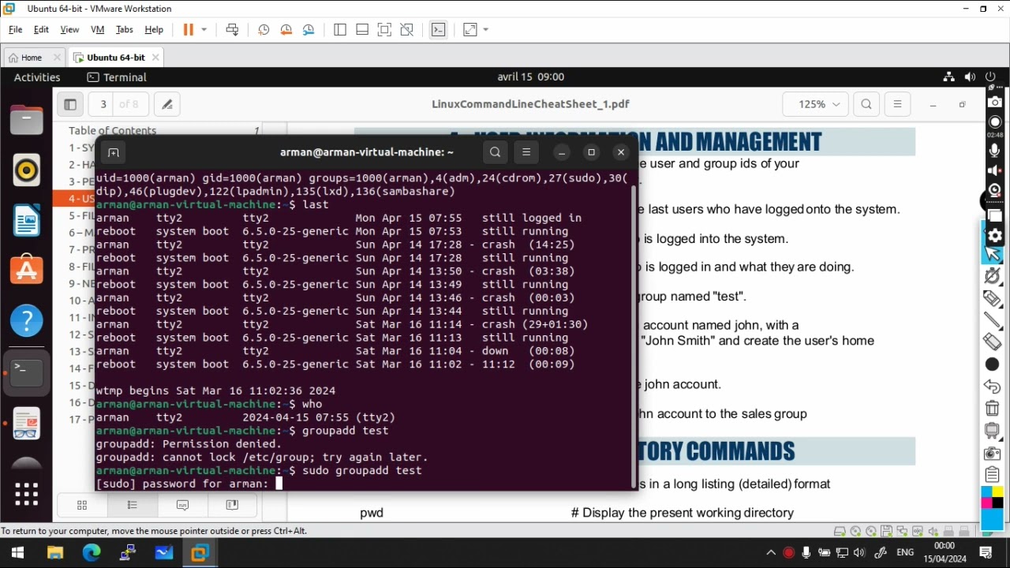Open Ubuntu Software from the dock

[x=27, y=271]
